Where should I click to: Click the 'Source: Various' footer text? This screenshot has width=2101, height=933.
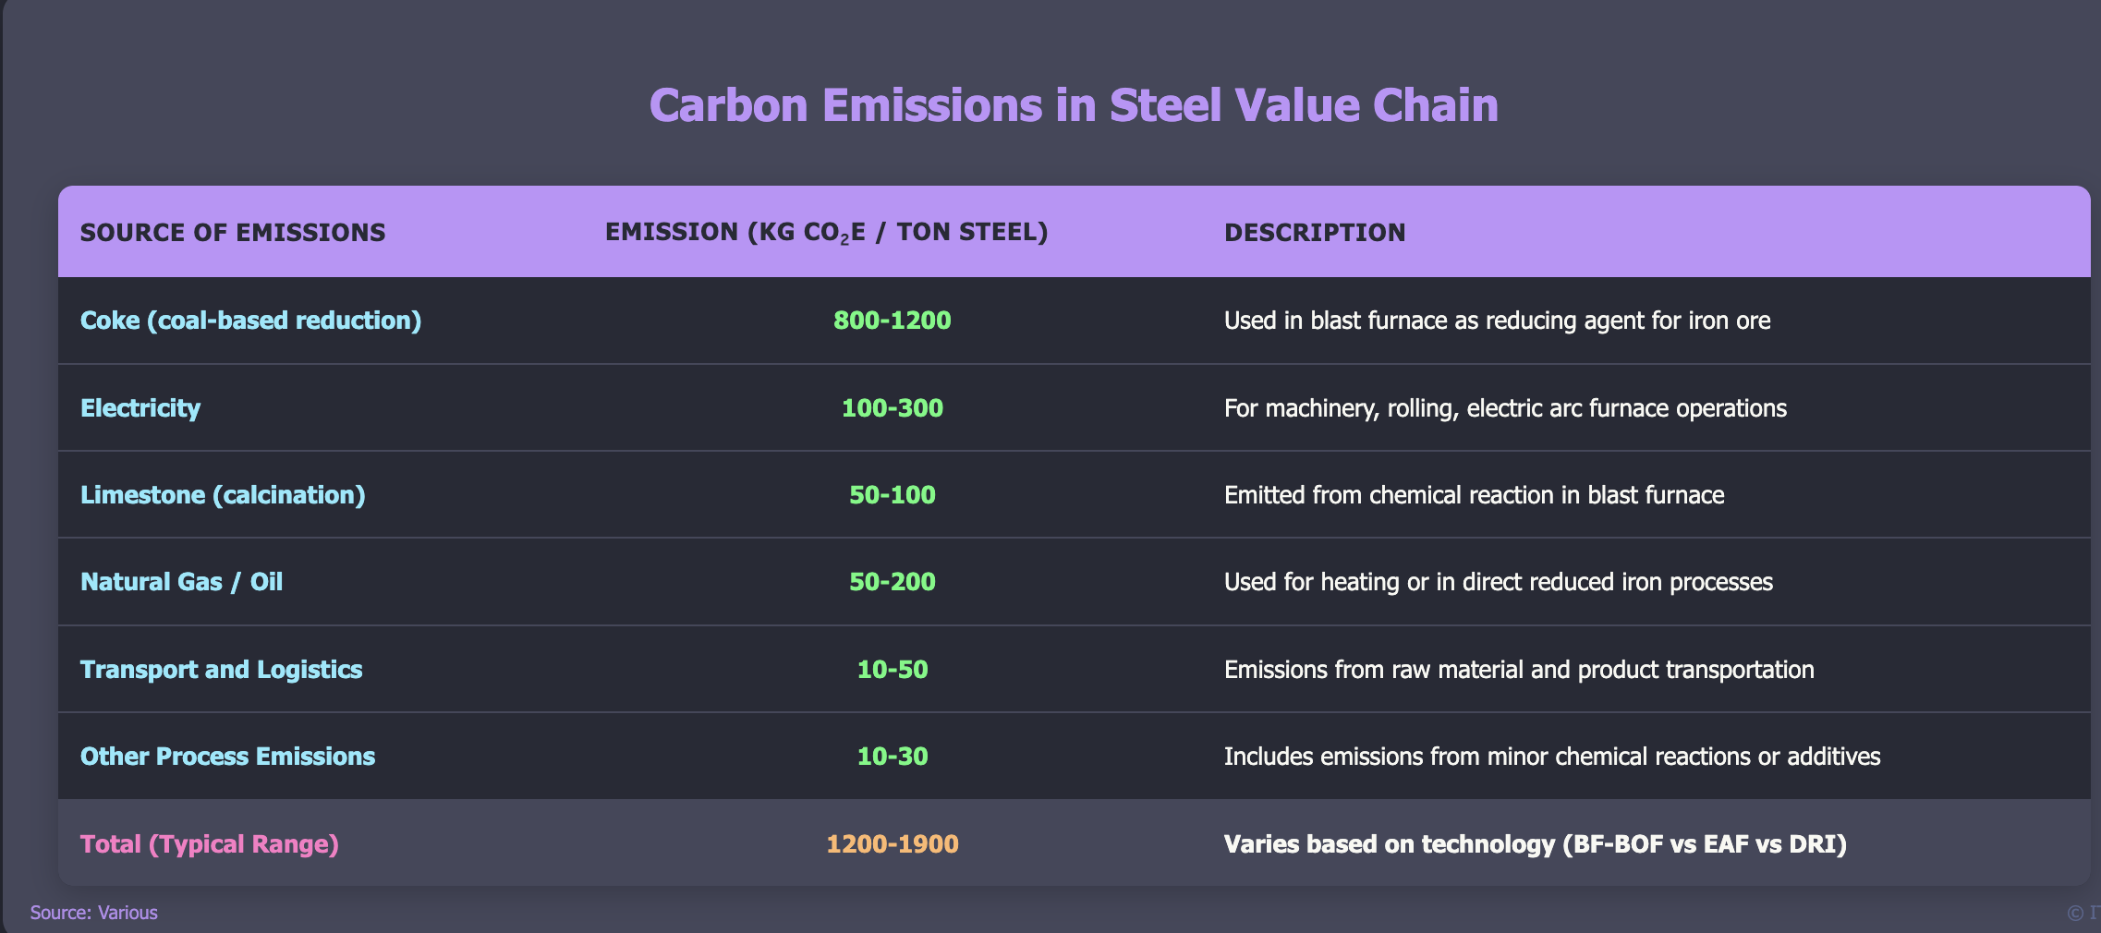93,913
